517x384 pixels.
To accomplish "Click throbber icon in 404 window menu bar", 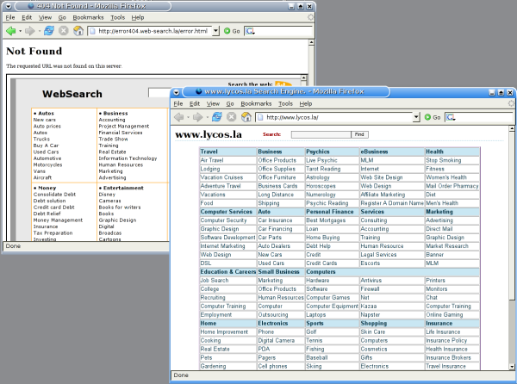I will point(310,17).
